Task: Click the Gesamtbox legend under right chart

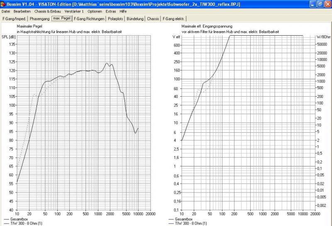Action: click(181, 219)
